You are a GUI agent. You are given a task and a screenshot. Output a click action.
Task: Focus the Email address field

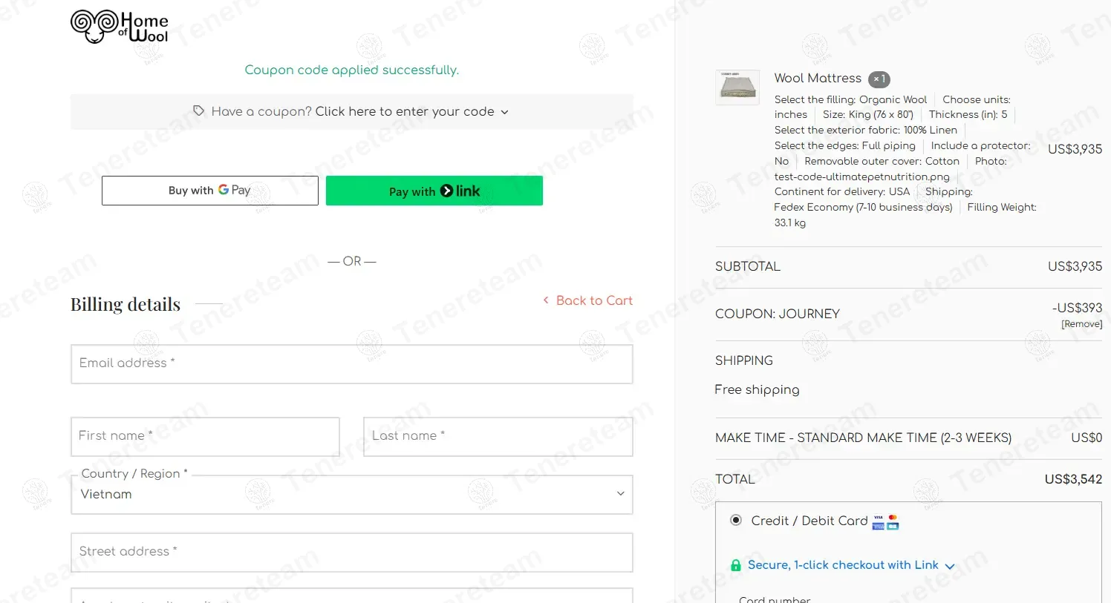point(351,364)
